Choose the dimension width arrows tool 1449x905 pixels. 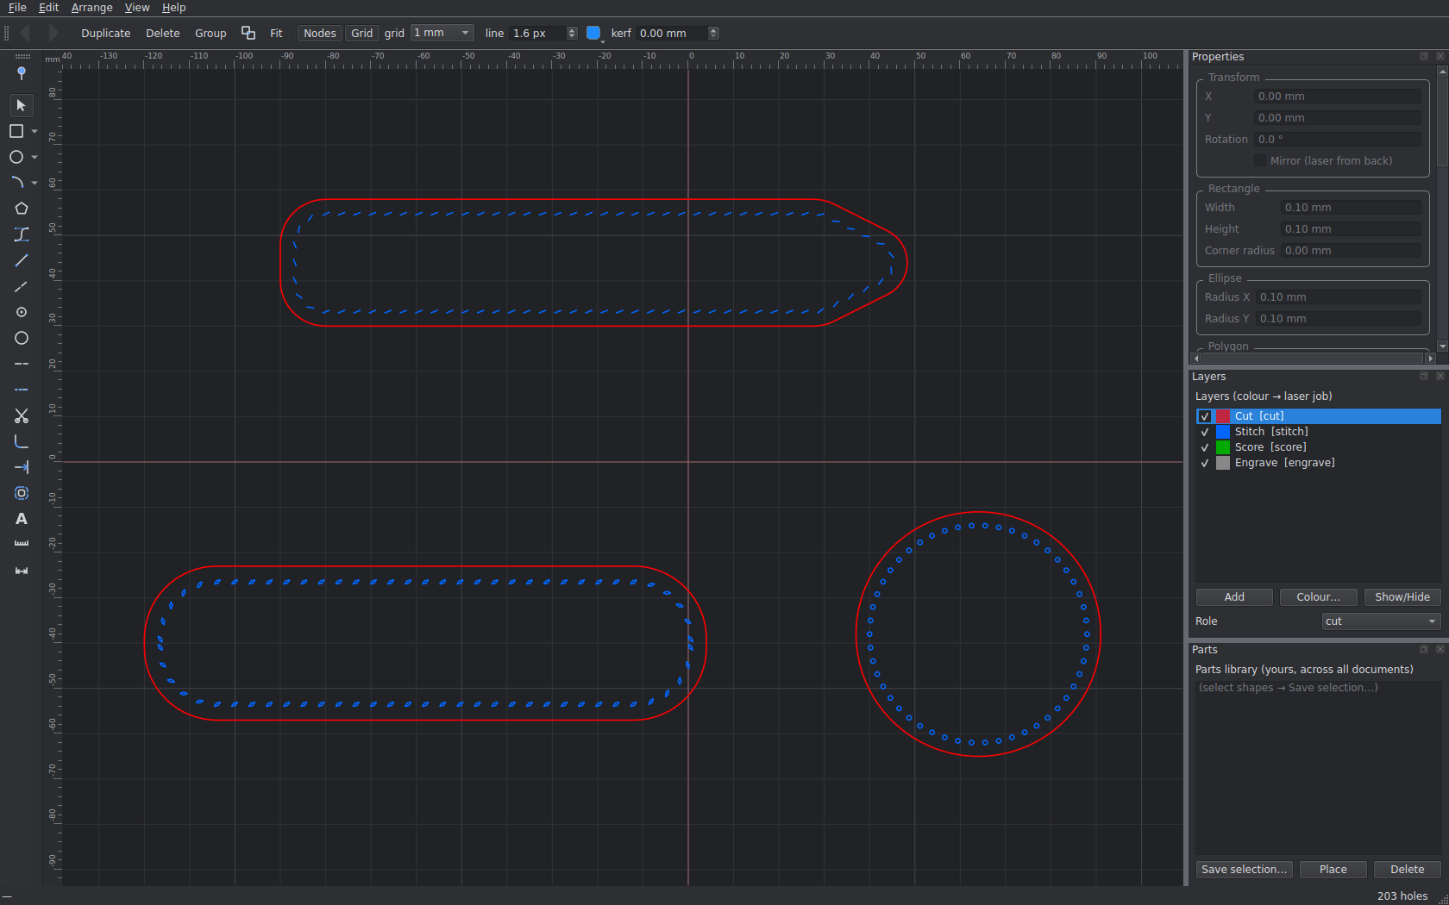(x=22, y=571)
